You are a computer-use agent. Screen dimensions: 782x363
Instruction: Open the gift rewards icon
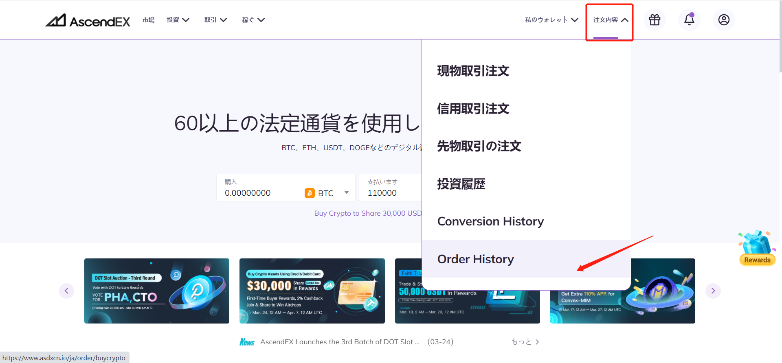[x=655, y=20]
